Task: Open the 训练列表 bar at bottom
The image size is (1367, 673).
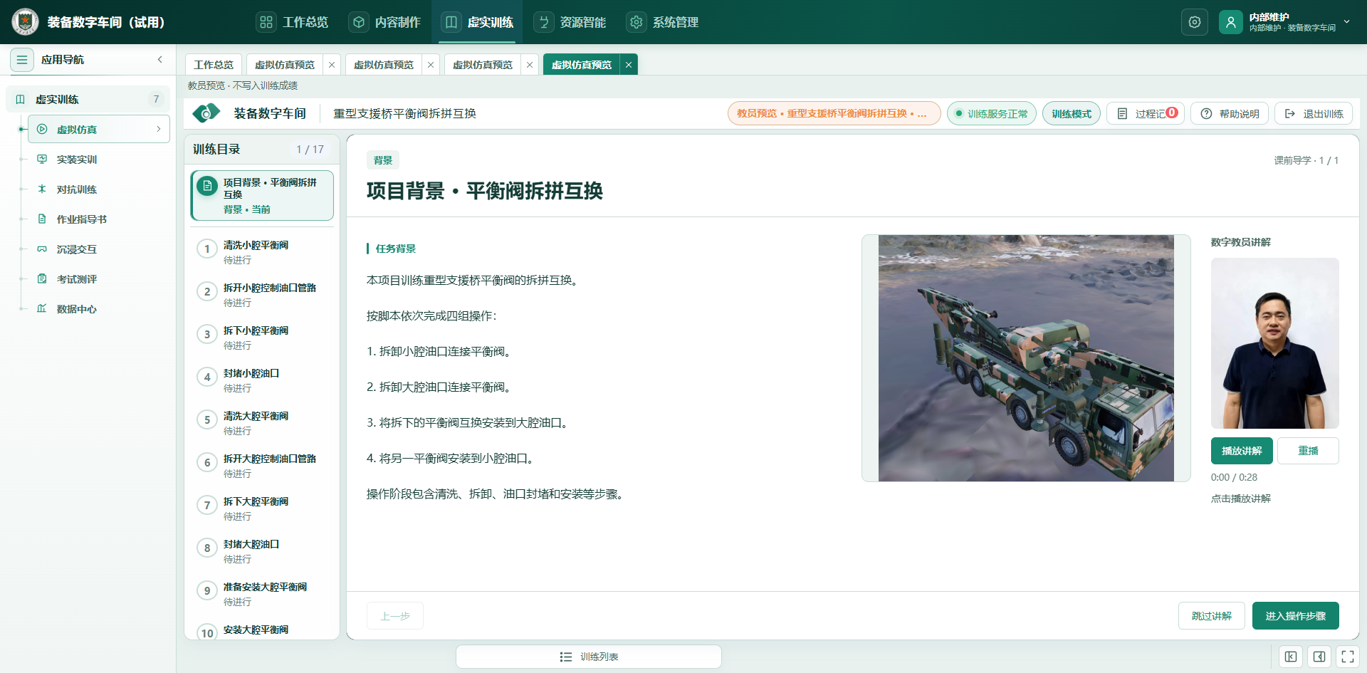Action: tap(589, 657)
